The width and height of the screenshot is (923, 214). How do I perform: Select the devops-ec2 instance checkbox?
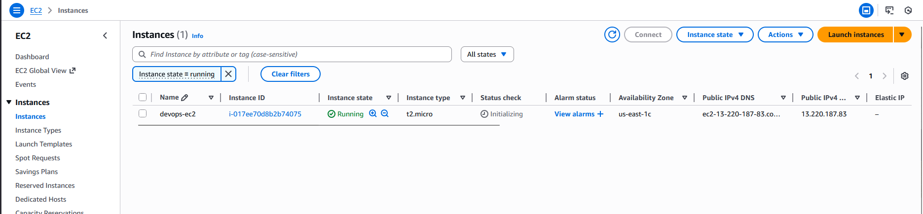(143, 113)
